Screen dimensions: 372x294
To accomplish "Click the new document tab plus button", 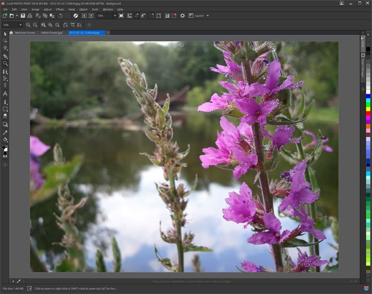I will coord(108,33).
